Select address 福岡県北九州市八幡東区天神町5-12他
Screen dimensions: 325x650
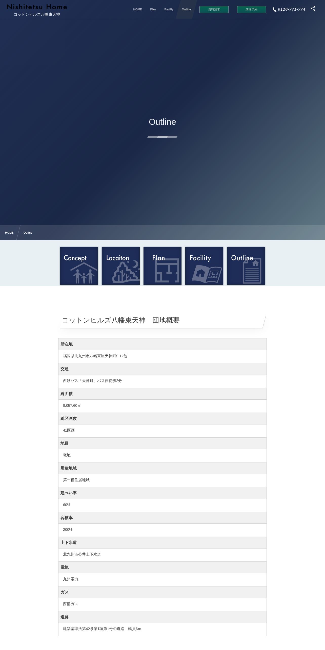click(x=95, y=356)
